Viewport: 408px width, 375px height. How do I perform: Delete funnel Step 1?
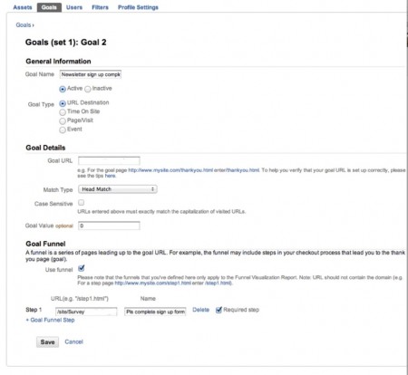[200, 310]
